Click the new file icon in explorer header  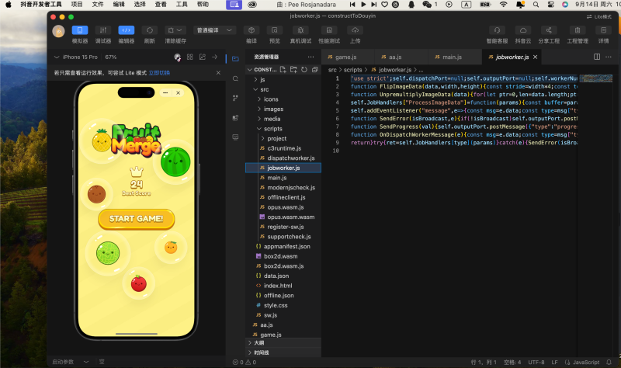pyautogui.click(x=283, y=69)
